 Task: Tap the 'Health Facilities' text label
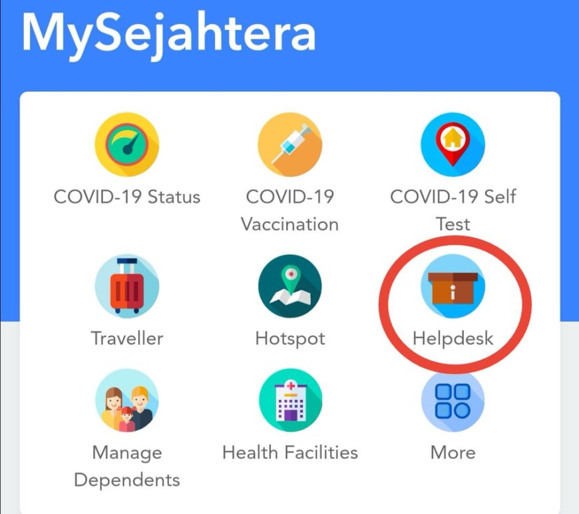pos(290,453)
